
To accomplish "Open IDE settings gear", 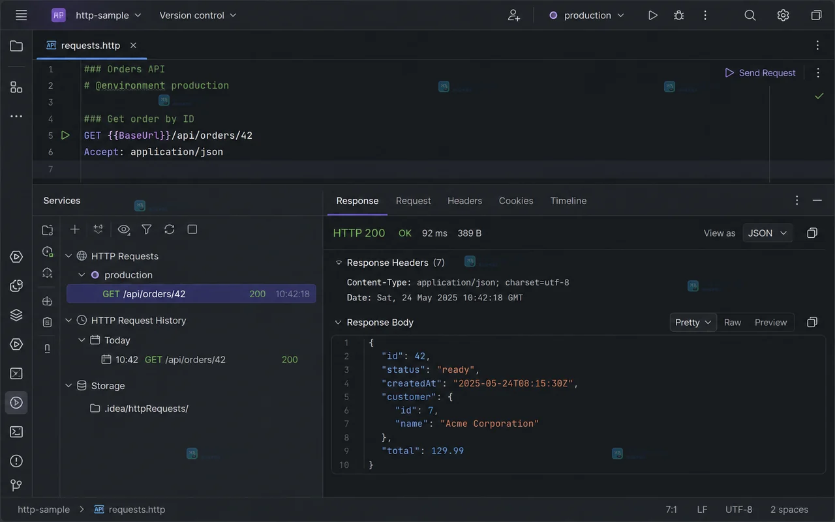I will pyautogui.click(x=783, y=15).
